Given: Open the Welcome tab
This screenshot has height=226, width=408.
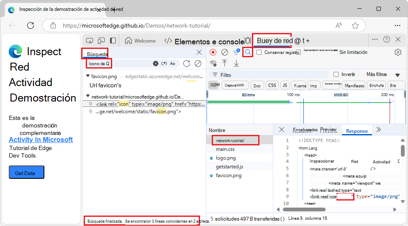Looking at the screenshot, I should 140,41.
